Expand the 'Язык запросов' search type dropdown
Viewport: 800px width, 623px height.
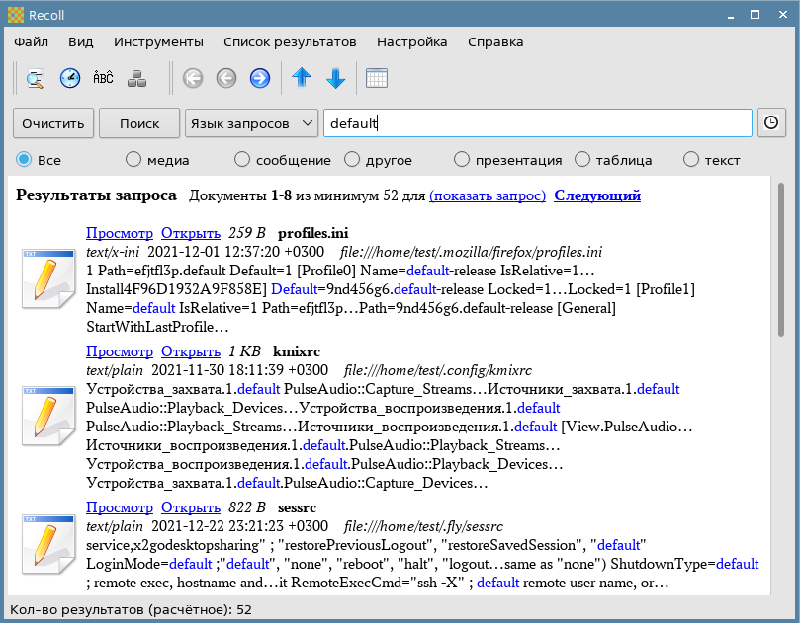point(250,123)
